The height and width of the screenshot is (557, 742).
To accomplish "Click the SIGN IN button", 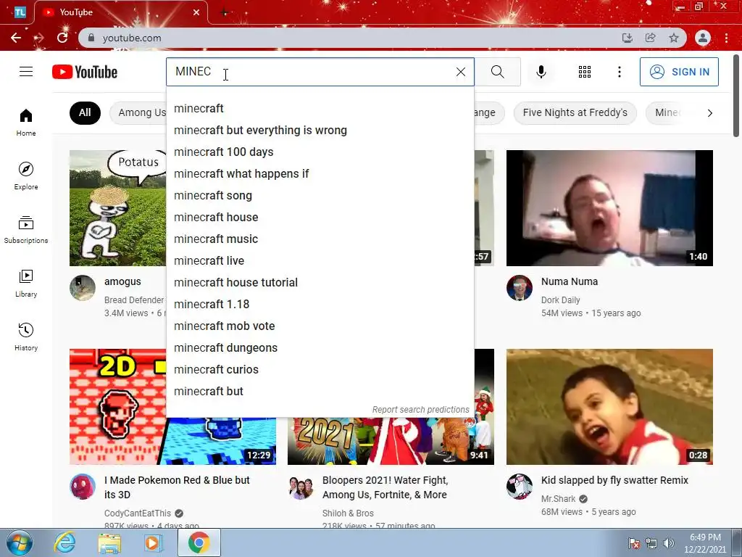I will pyautogui.click(x=679, y=72).
